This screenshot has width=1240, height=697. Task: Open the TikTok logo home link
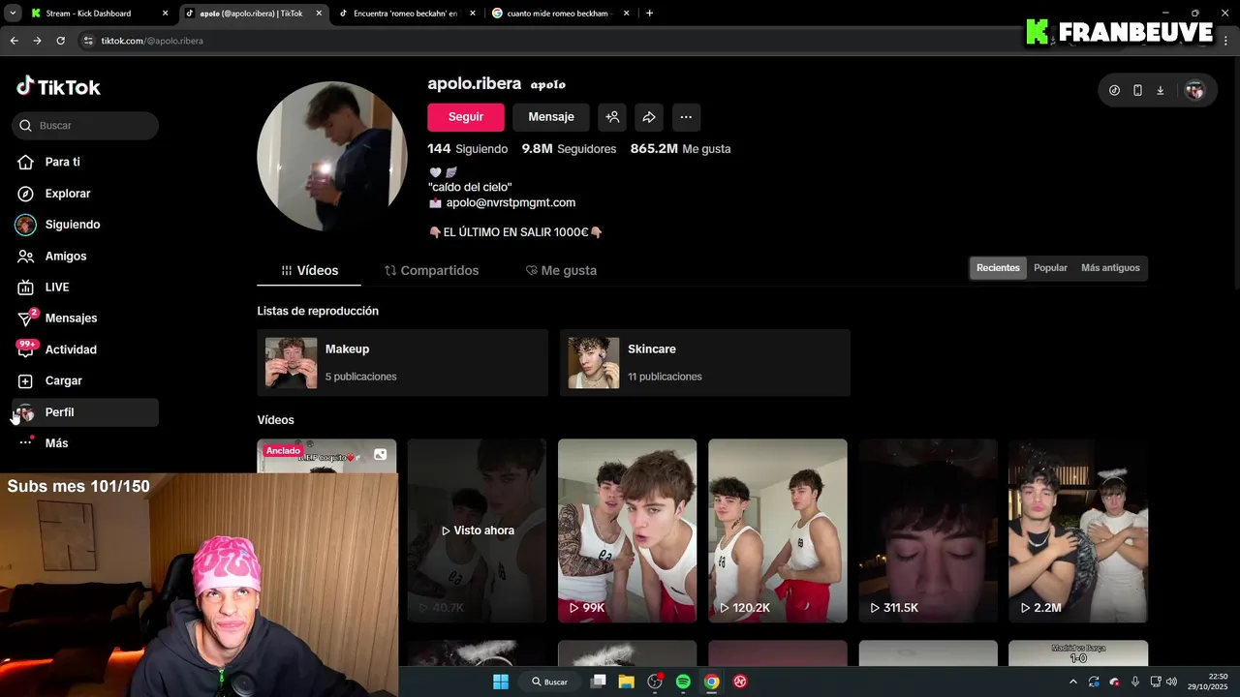coord(58,87)
